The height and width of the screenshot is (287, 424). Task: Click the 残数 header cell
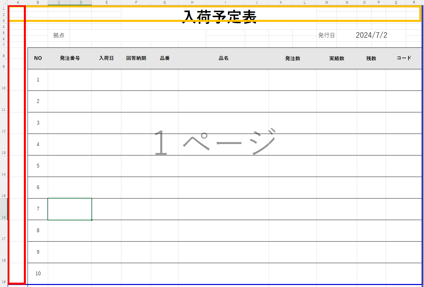click(371, 58)
